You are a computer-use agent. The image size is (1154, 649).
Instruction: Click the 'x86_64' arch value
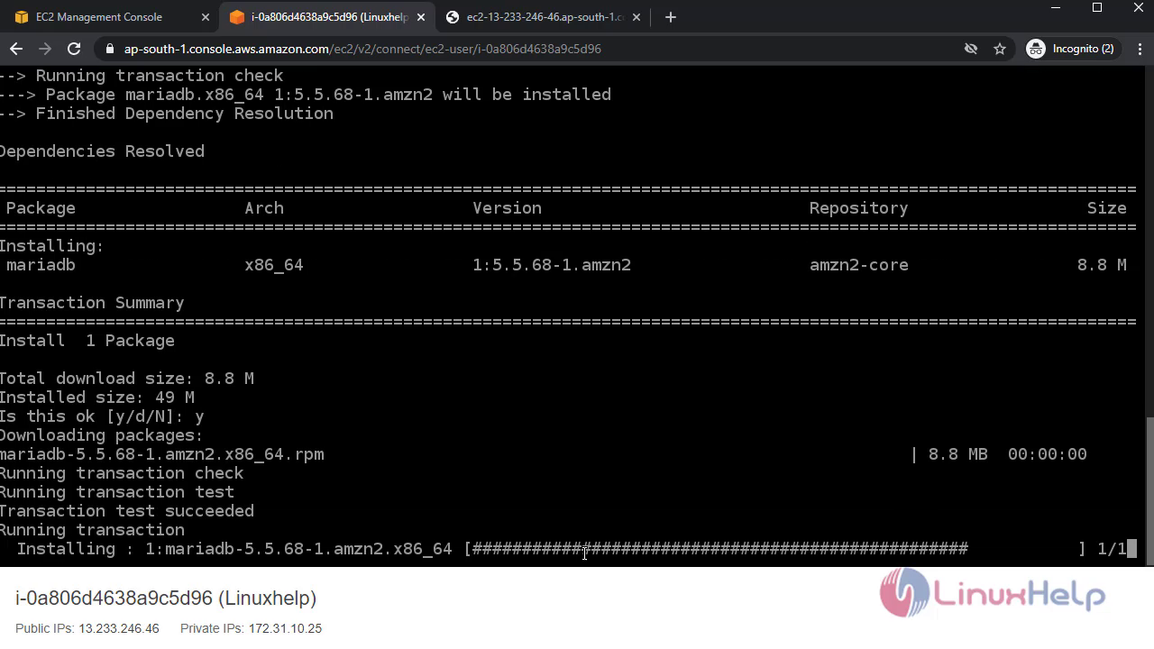(274, 265)
